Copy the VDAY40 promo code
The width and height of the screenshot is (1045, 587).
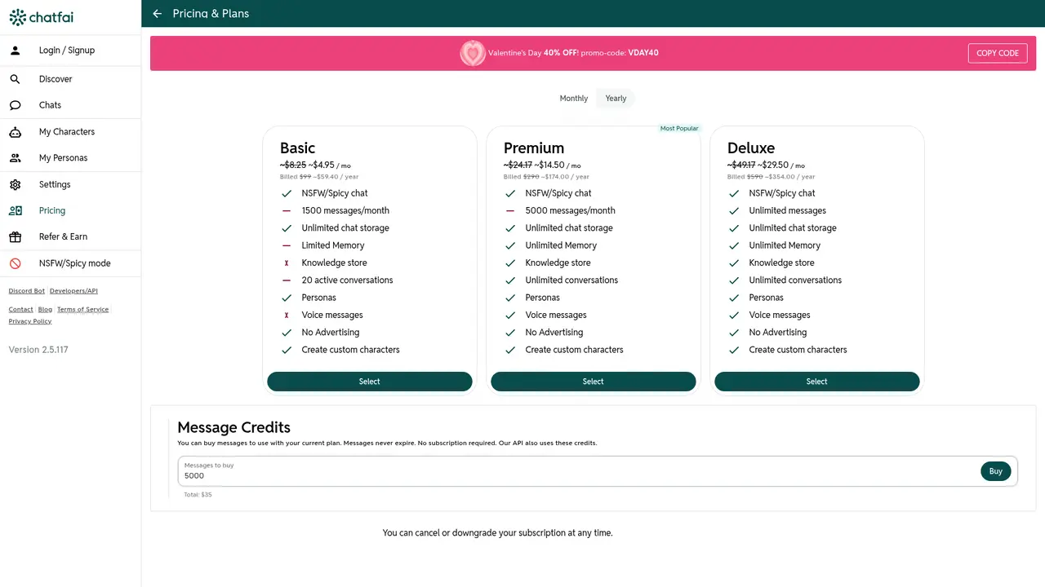click(x=998, y=53)
